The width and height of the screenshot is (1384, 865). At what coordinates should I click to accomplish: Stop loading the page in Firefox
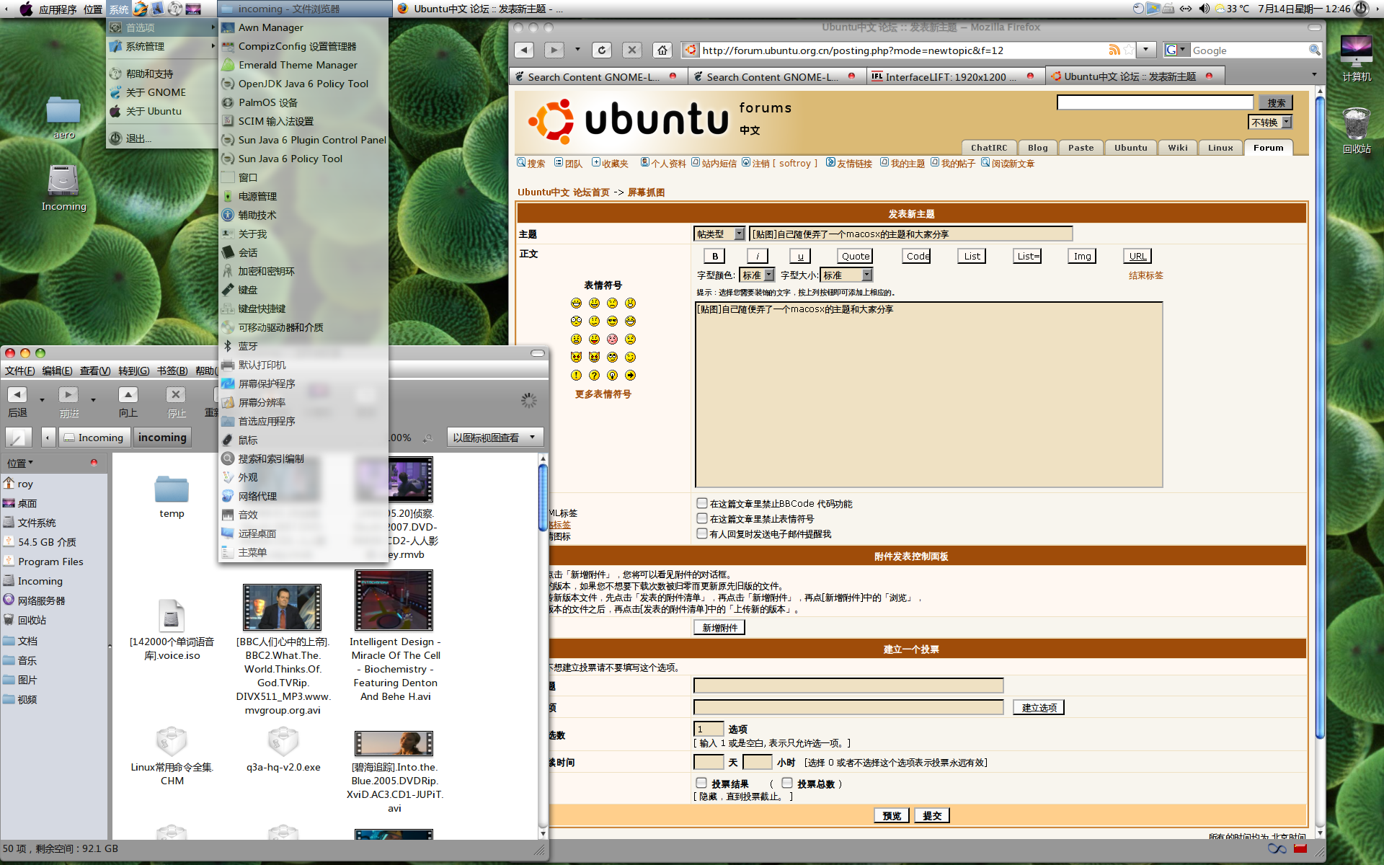pos(632,50)
